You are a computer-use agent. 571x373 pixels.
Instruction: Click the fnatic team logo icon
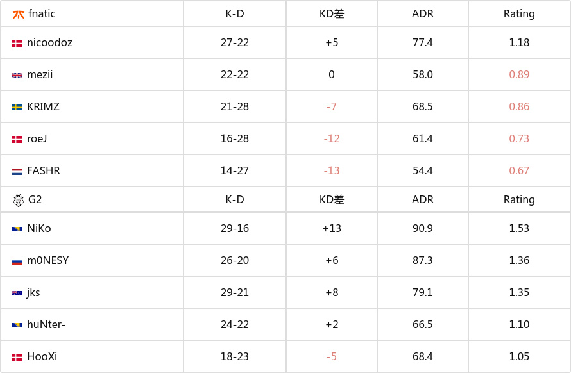pos(18,14)
